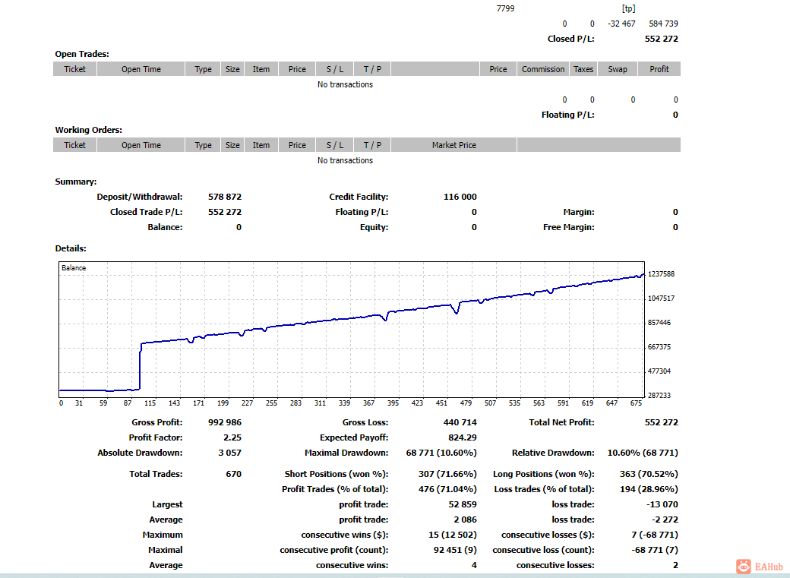This screenshot has height=578, width=790.
Task: Click Profit column header
Action: coord(659,69)
